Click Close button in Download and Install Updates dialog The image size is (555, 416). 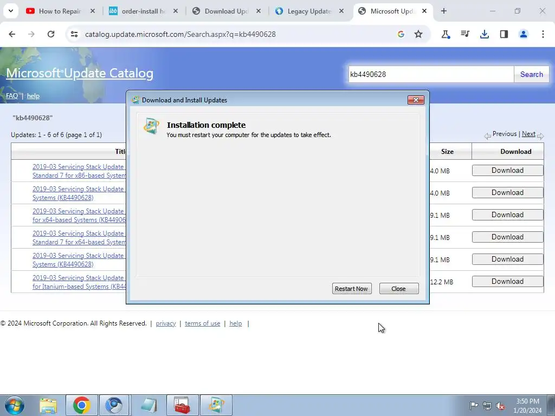coord(398,289)
